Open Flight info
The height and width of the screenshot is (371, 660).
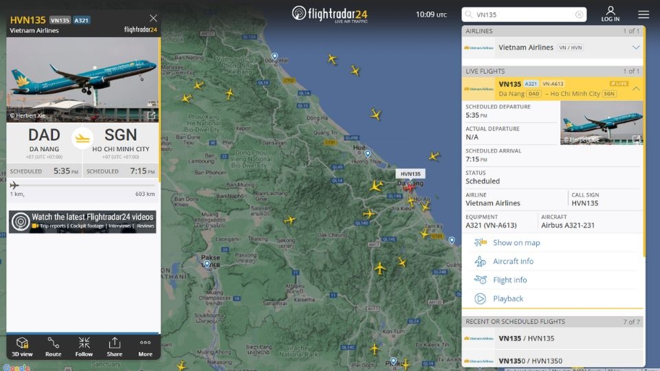click(x=509, y=280)
